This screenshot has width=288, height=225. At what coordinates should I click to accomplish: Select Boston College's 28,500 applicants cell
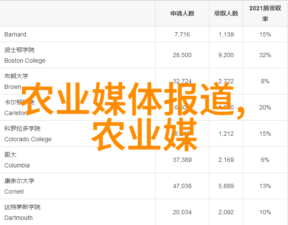click(x=182, y=55)
